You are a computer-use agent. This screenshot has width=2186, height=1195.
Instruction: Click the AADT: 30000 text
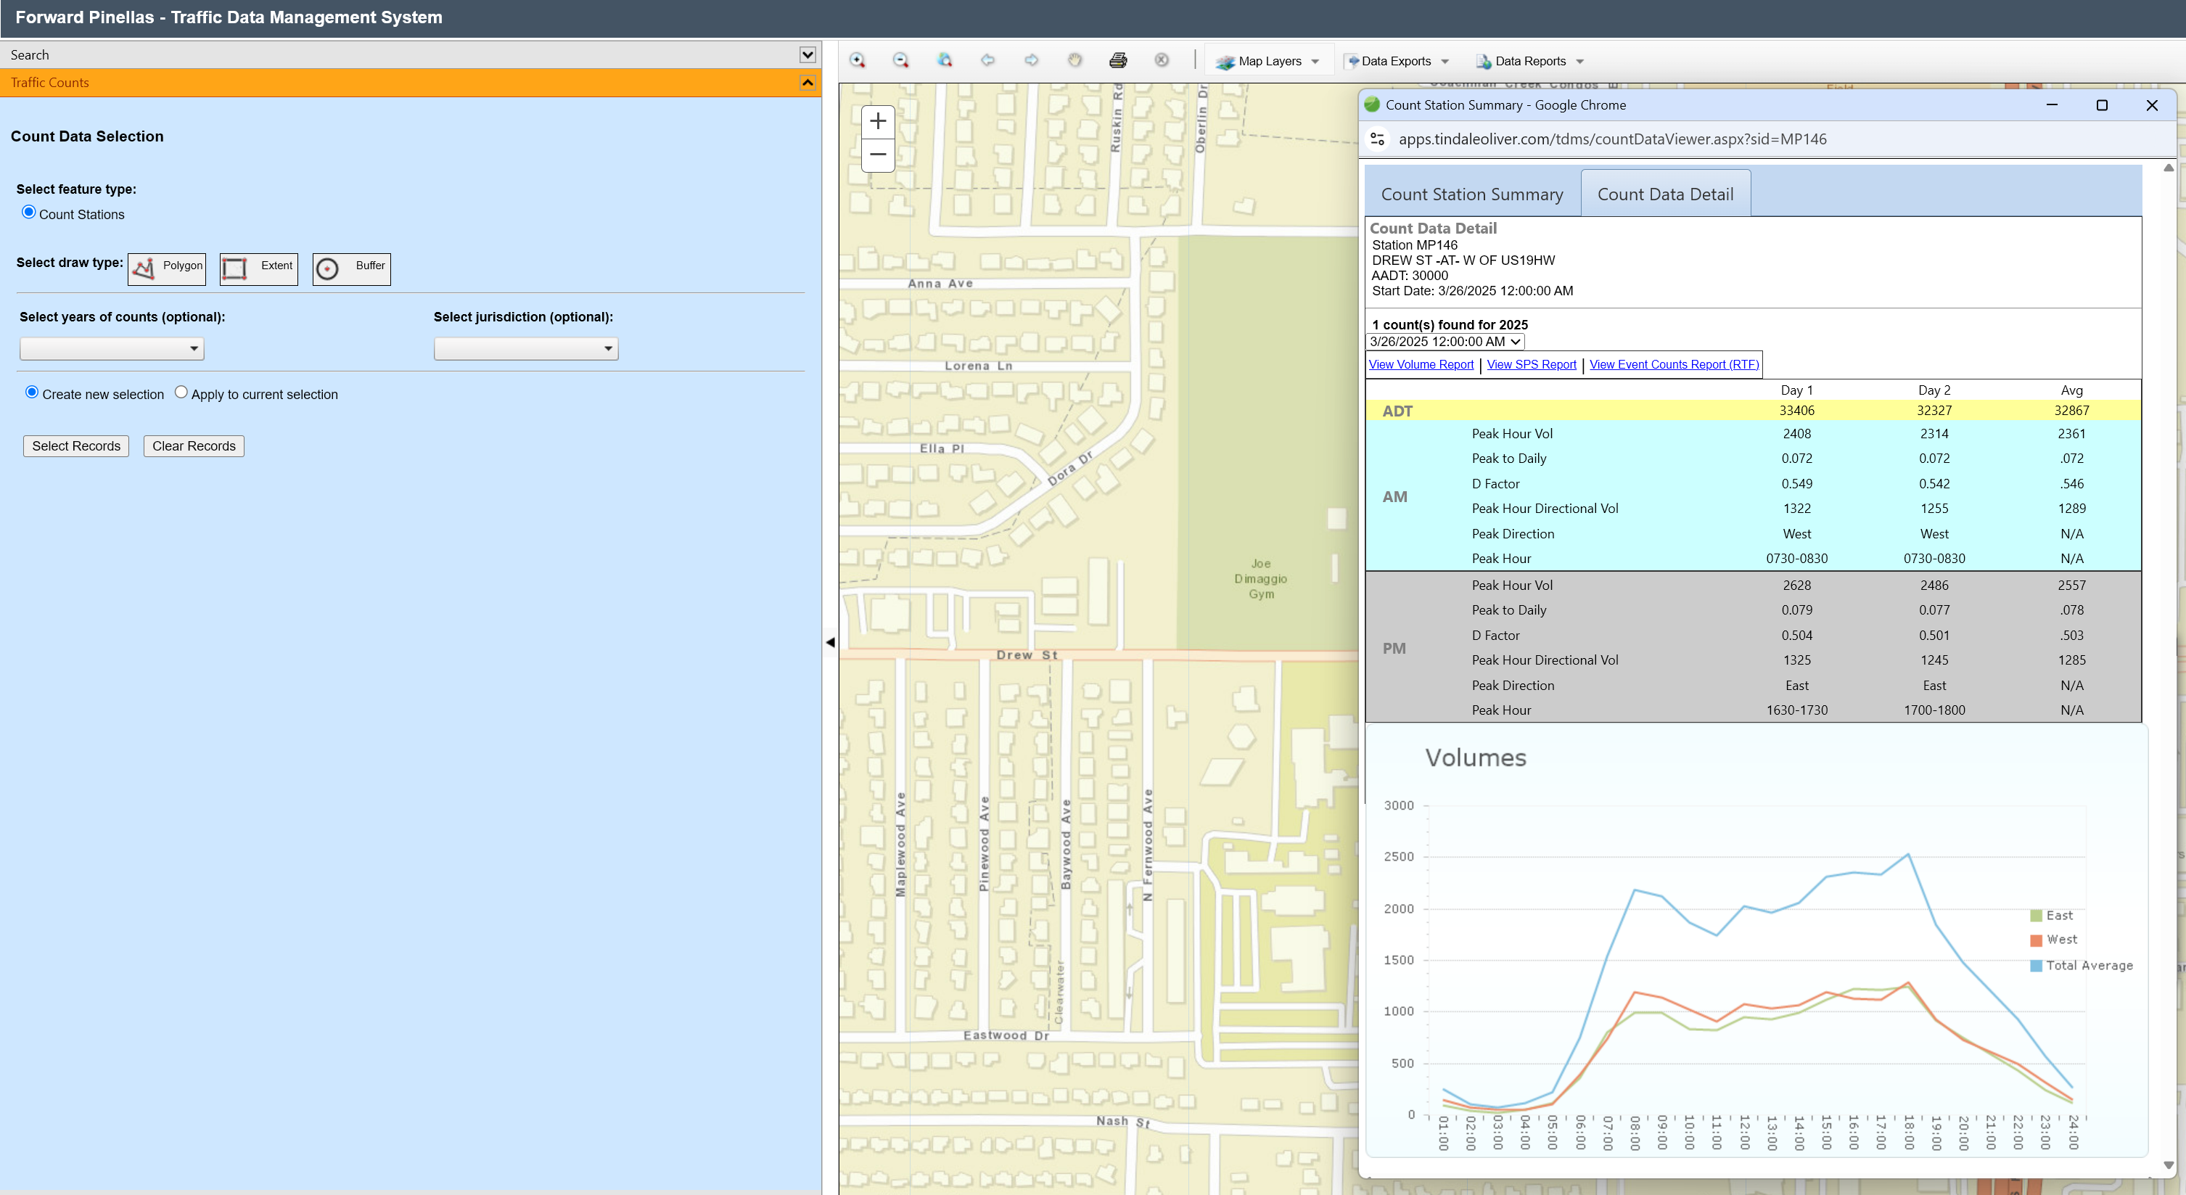[x=1410, y=276]
